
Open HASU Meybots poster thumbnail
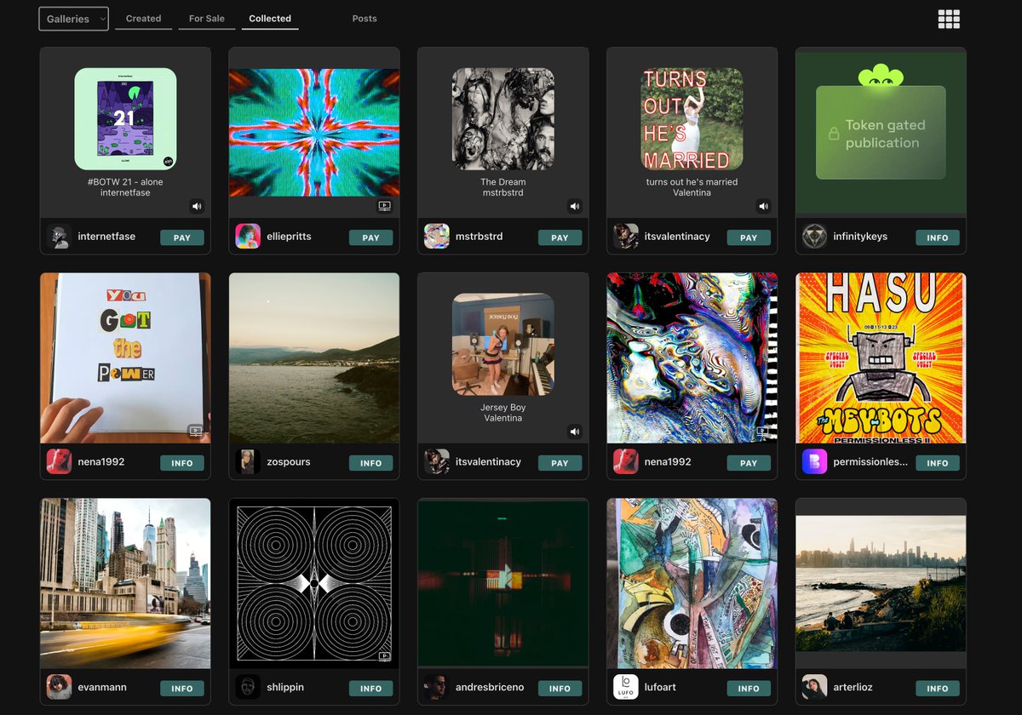[x=881, y=357]
